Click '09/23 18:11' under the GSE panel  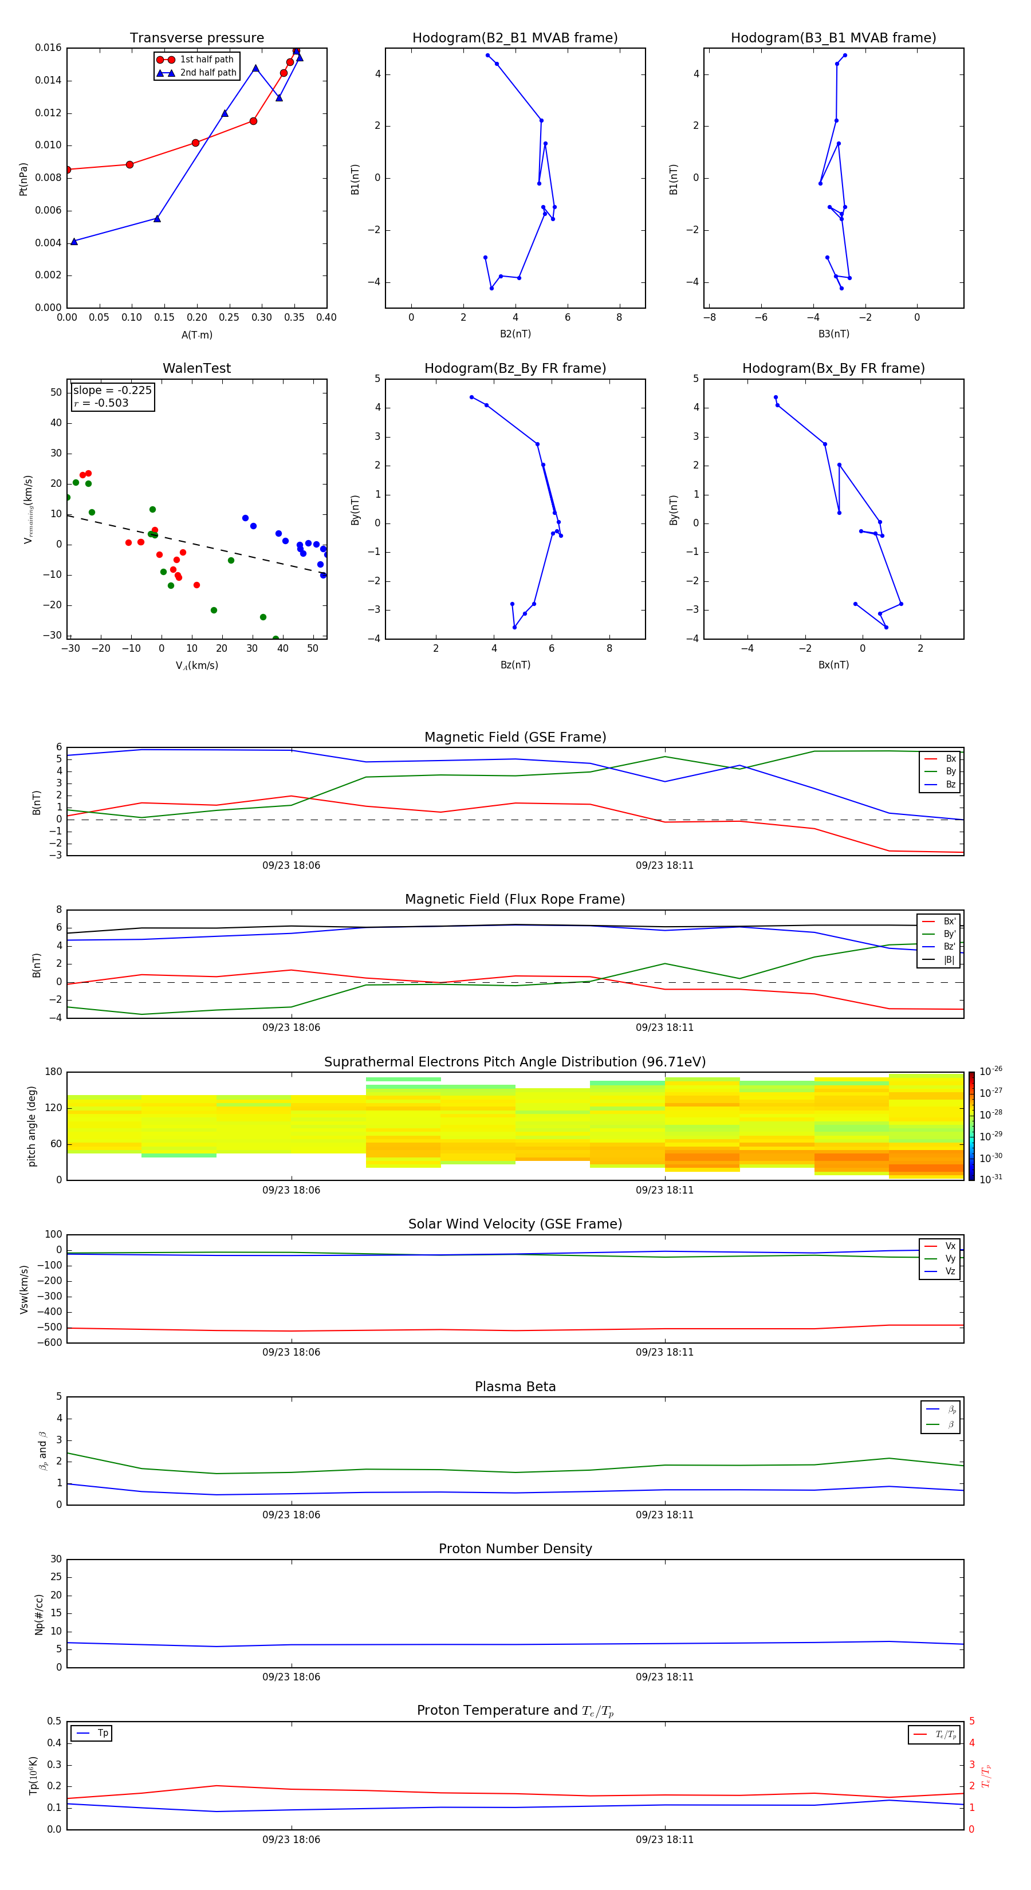665,866
